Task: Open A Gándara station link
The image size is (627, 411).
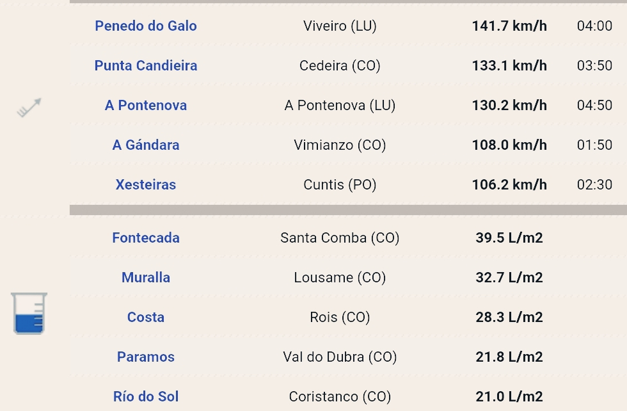Action: (146, 145)
